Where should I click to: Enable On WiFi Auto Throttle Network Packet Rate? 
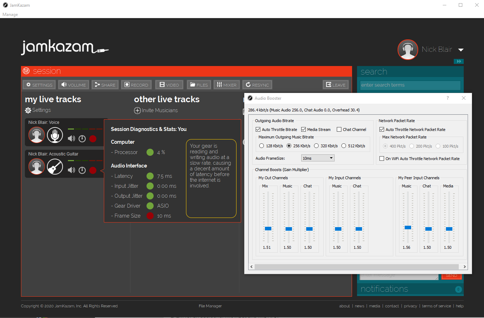point(382,159)
